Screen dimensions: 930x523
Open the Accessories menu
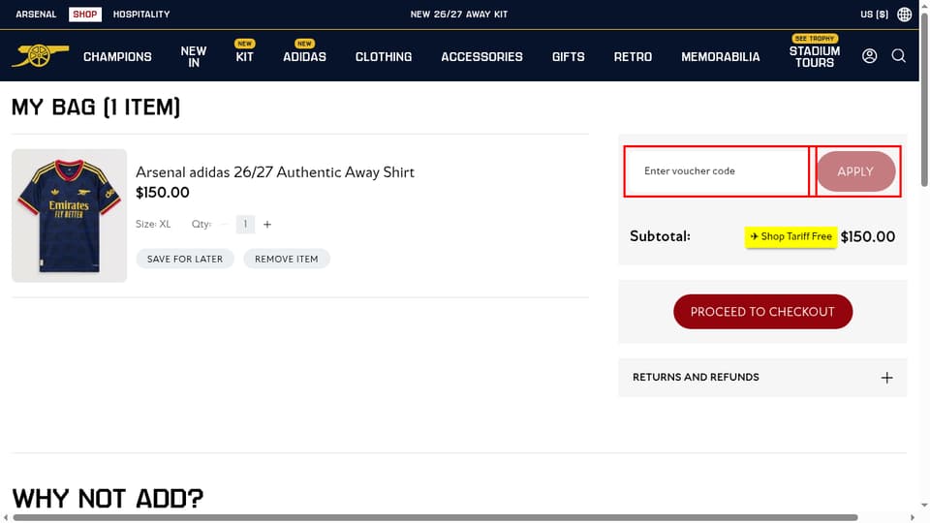coord(481,57)
